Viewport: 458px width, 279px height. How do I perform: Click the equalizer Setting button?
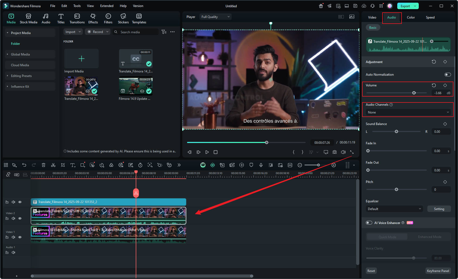click(439, 209)
